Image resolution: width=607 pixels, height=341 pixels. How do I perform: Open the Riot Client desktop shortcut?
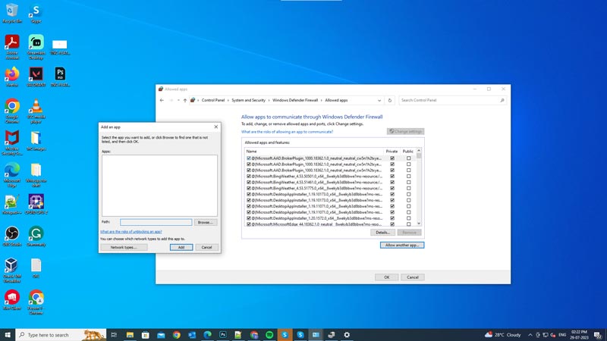click(x=12, y=300)
